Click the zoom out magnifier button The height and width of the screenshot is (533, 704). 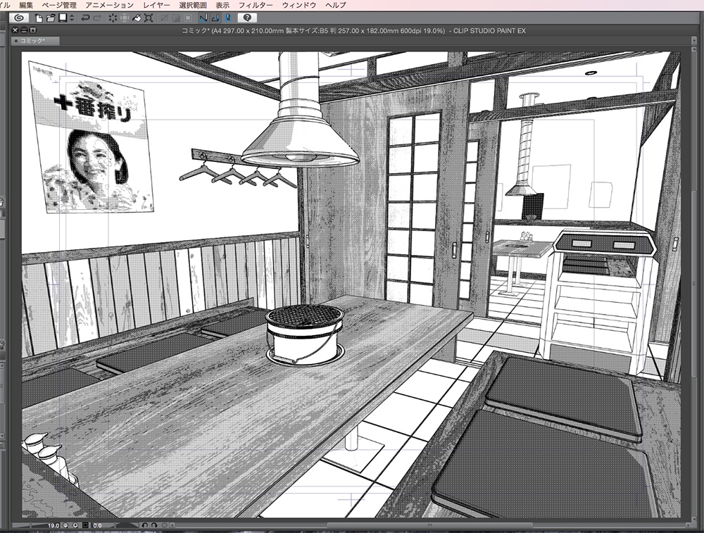65,525
